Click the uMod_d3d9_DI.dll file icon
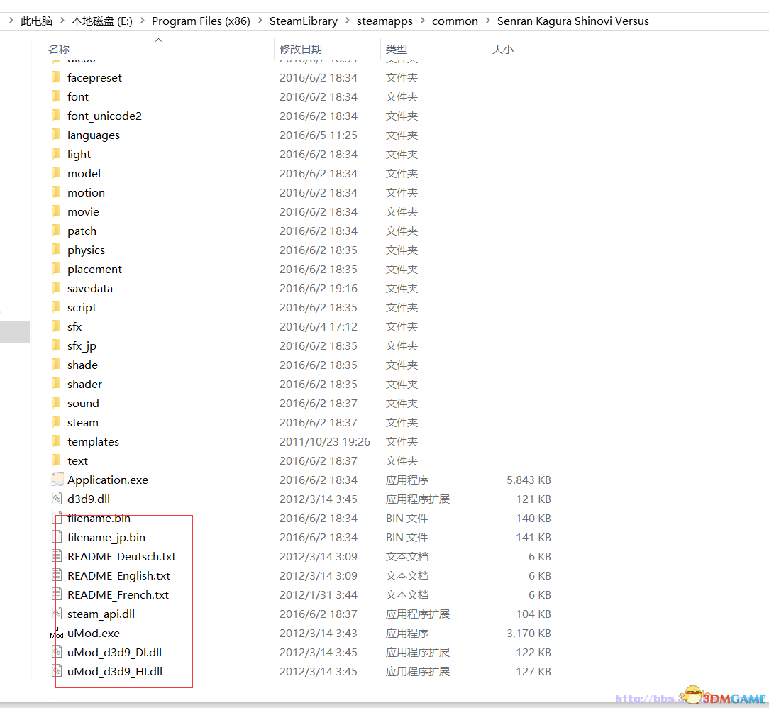The image size is (769, 708). [x=57, y=652]
